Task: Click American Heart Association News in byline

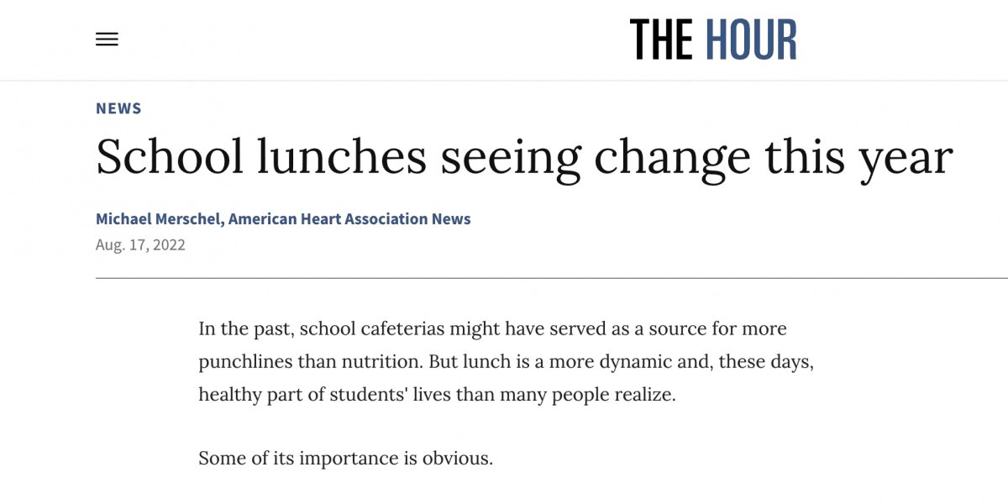Action: pyautogui.click(x=349, y=219)
